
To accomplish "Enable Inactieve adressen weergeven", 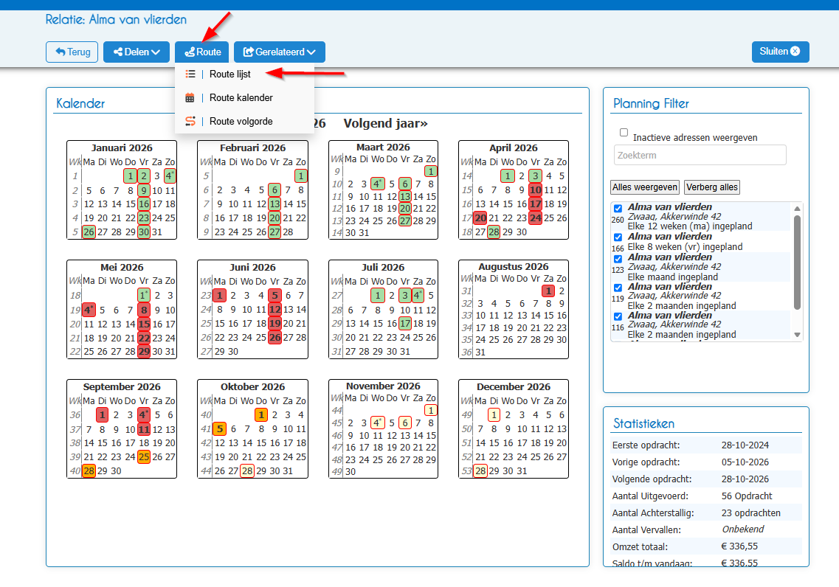I will click(x=624, y=133).
